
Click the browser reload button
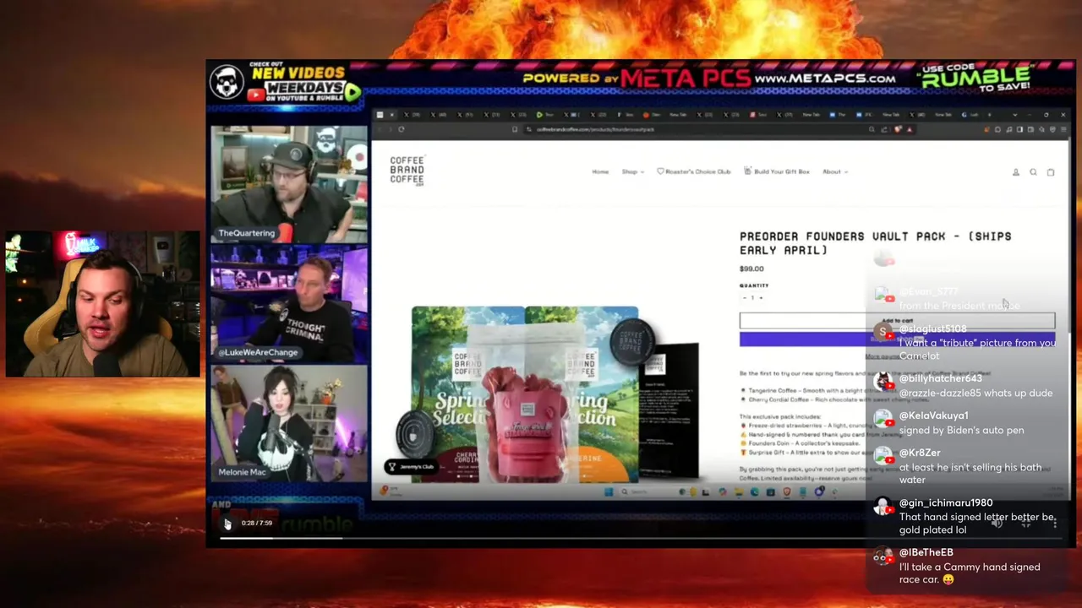click(402, 129)
